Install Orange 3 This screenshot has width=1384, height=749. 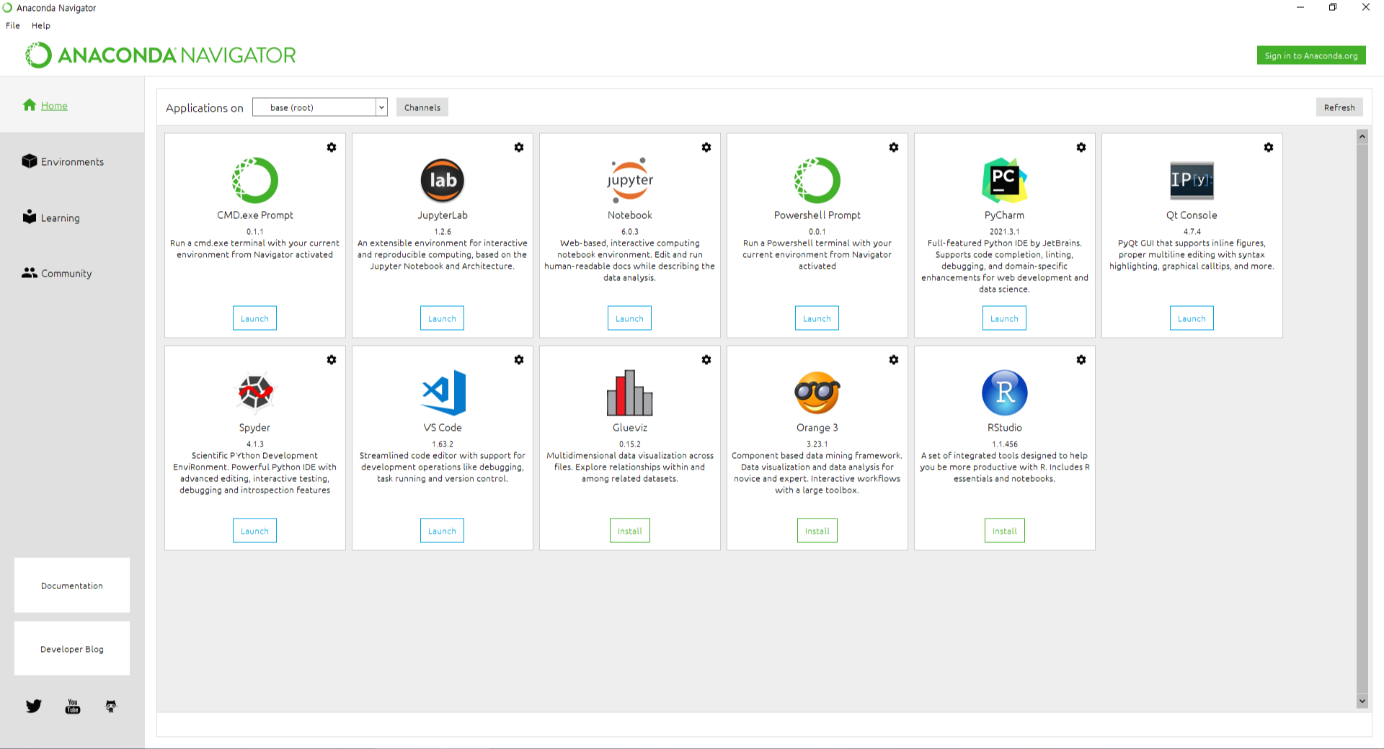tap(817, 531)
